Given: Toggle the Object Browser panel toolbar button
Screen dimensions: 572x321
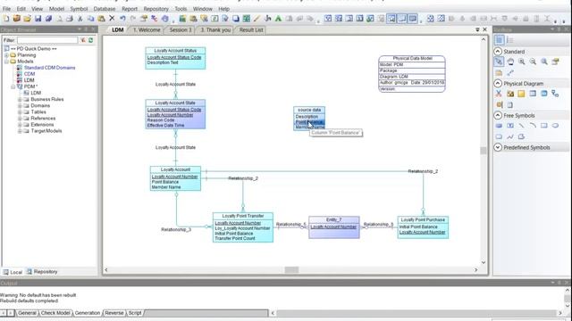Looking at the screenshot, I should click(x=391, y=19).
